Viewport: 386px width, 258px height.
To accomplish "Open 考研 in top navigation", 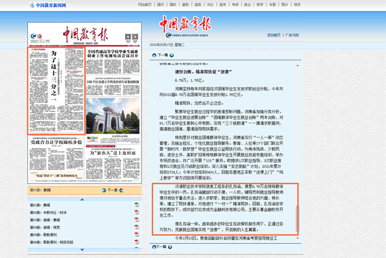I will pyautogui.click(x=235, y=4).
